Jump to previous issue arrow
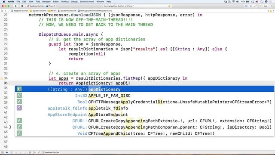The height and width of the screenshot is (155, 275). [x=269, y=11]
